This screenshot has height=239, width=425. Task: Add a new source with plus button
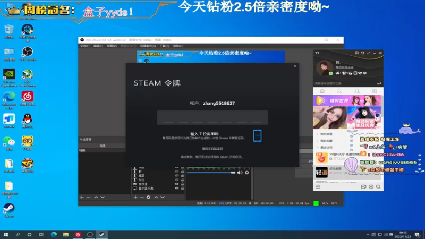(135, 197)
